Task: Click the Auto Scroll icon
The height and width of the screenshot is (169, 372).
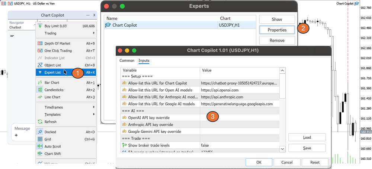Action: [x=40, y=146]
